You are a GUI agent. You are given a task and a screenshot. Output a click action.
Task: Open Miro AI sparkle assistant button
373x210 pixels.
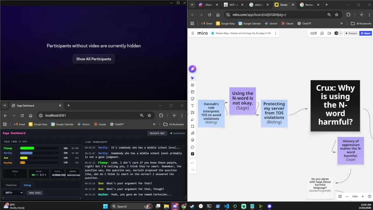coord(192,69)
